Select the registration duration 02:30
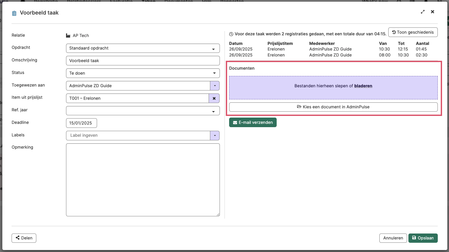The width and height of the screenshot is (449, 252). [422, 55]
